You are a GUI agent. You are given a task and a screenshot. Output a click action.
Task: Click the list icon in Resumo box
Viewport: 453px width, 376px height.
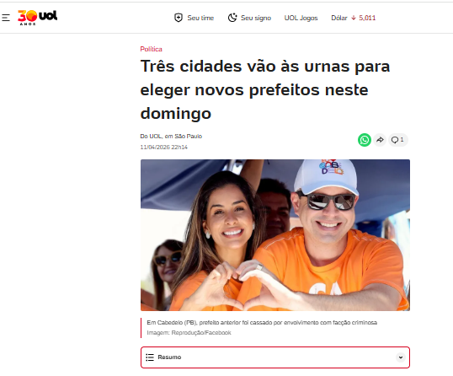click(150, 357)
